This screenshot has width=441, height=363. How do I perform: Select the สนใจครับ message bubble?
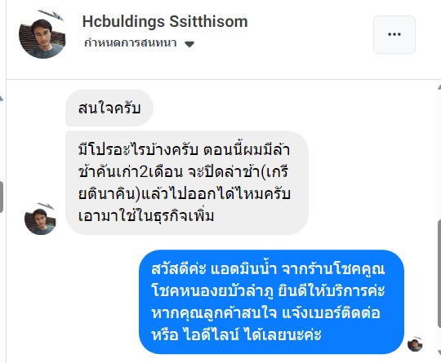pyautogui.click(x=109, y=108)
